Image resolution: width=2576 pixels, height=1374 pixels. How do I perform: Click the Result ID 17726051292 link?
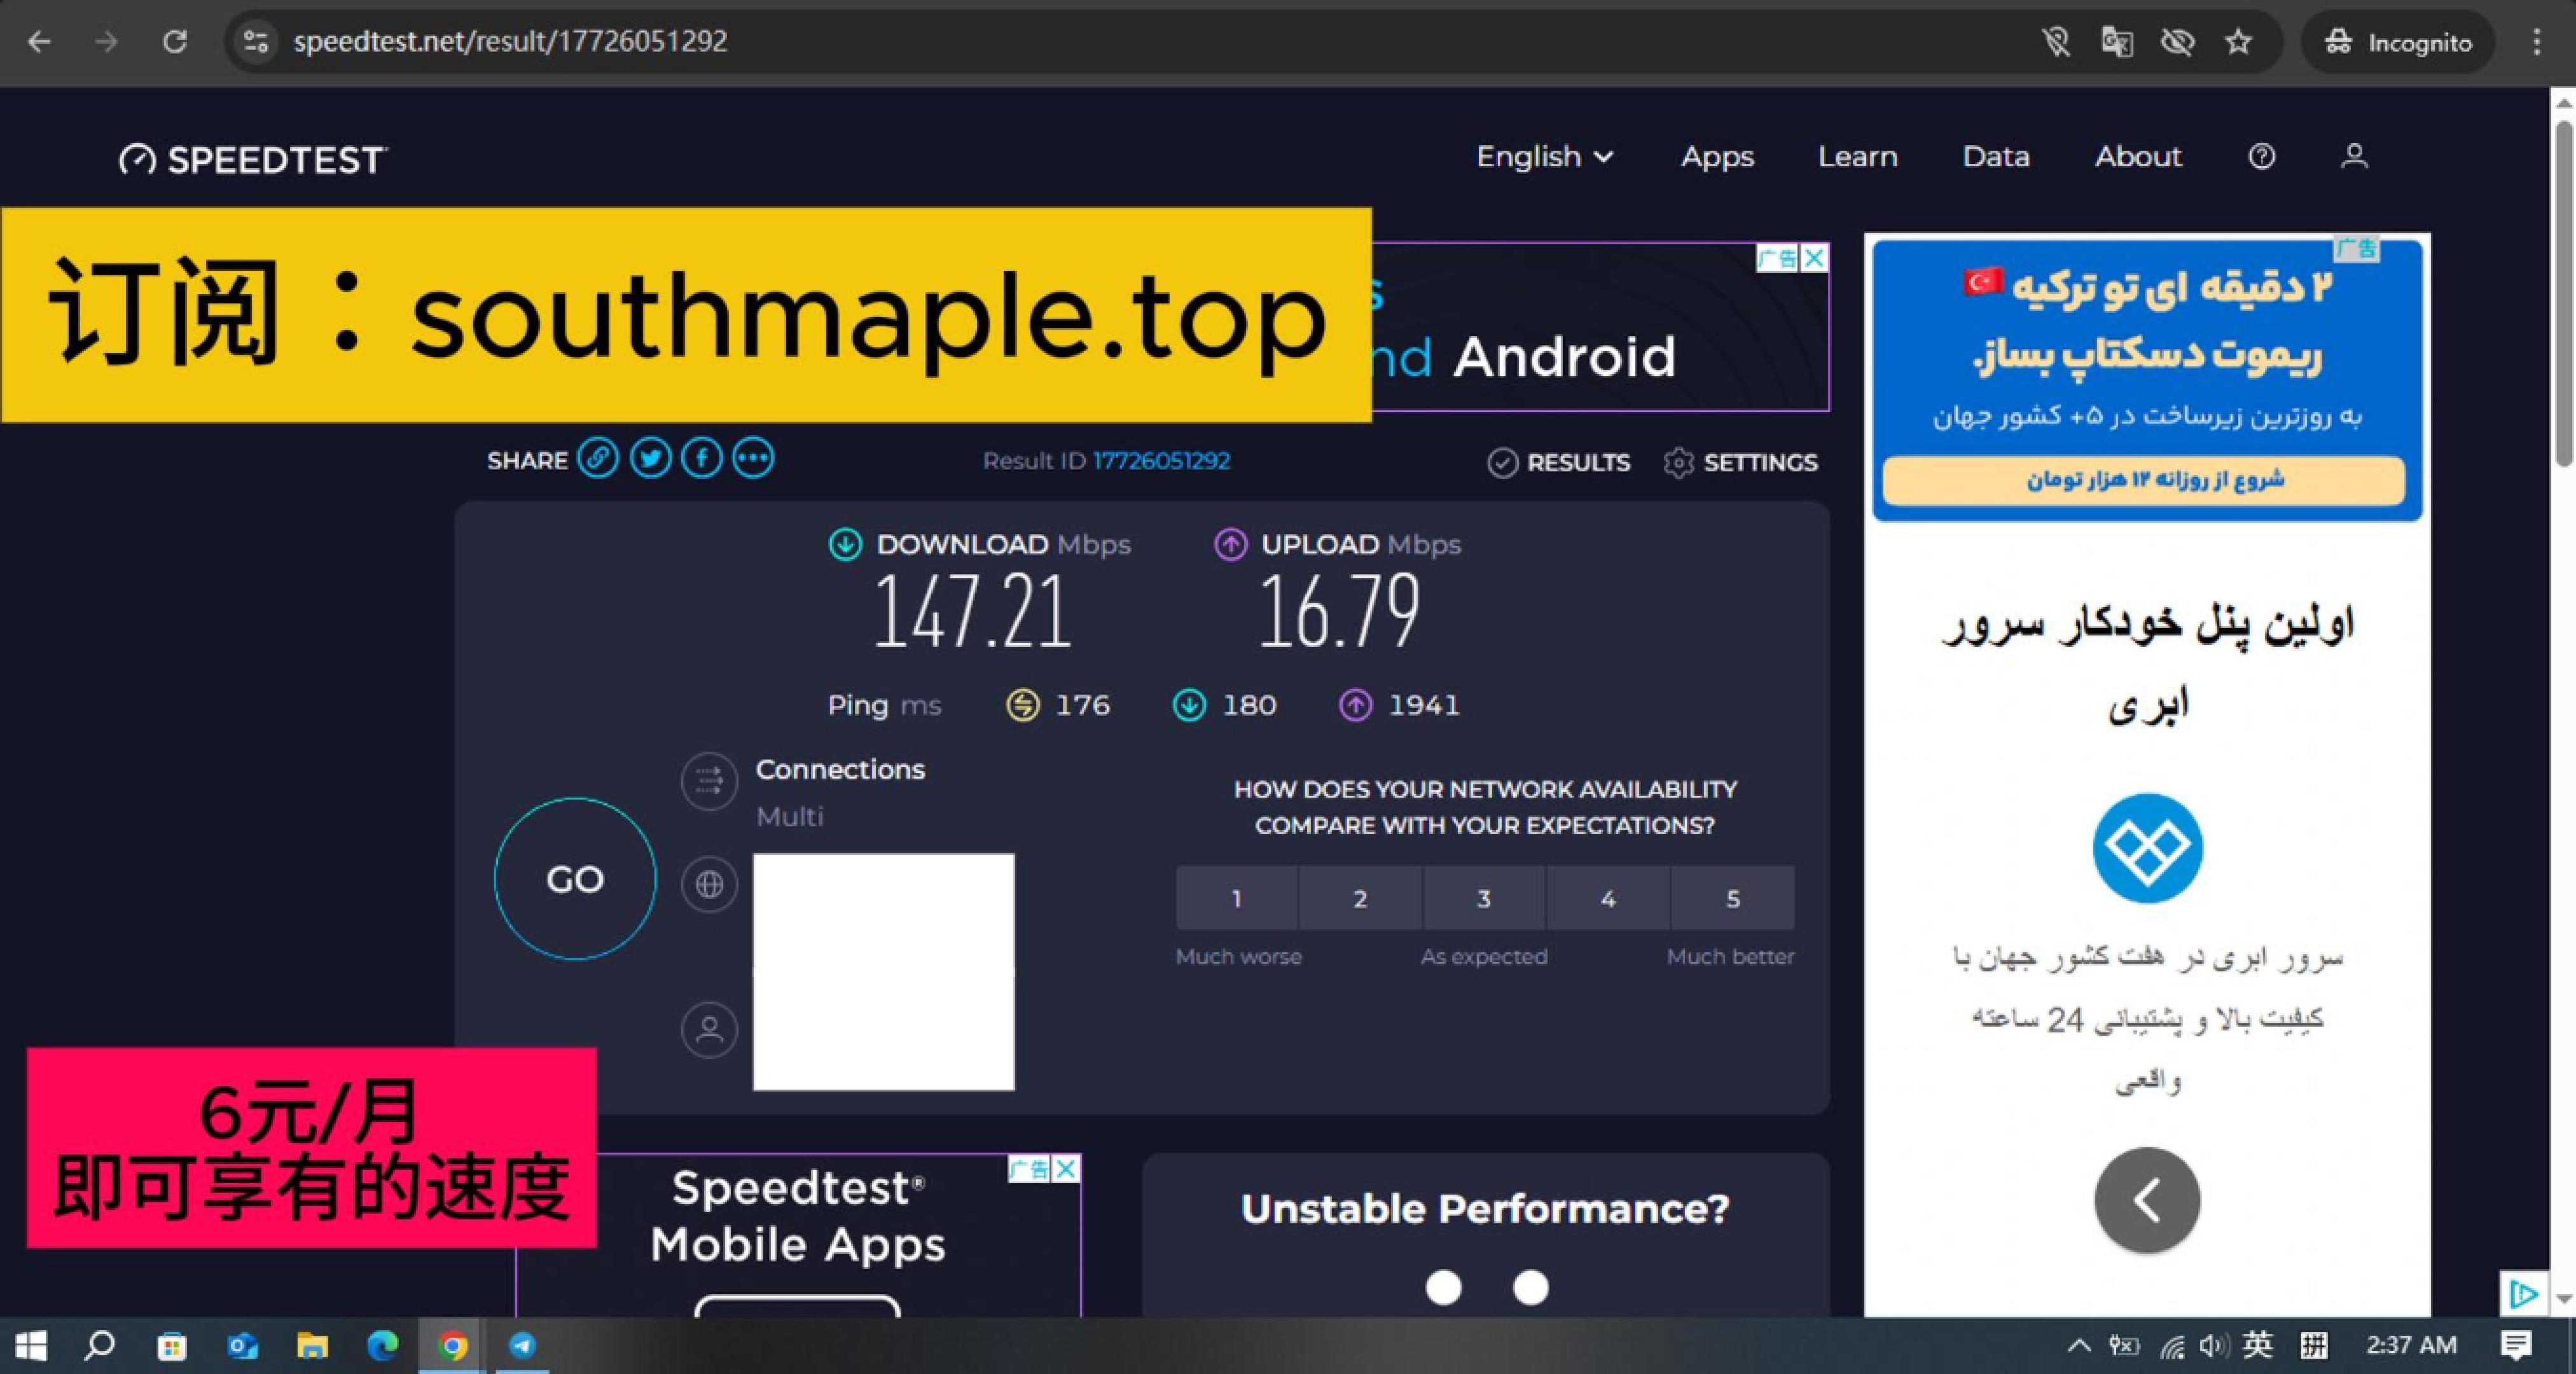1161,461
